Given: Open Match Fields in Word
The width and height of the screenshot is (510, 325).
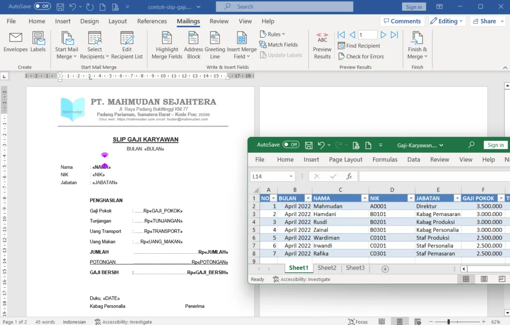Looking at the screenshot, I should pos(278,45).
